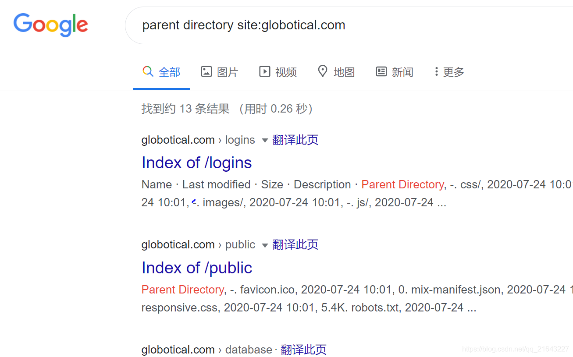Click the 找到约 13 条结果 stats text

pyautogui.click(x=227, y=109)
